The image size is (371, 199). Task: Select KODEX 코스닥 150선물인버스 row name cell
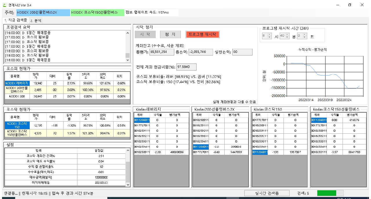click(17, 133)
